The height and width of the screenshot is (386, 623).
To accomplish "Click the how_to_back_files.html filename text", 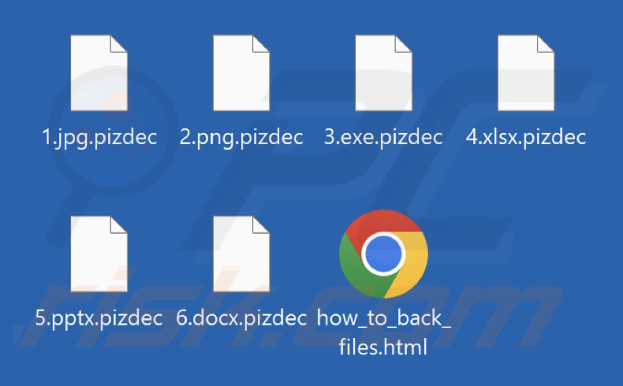I will (383, 332).
